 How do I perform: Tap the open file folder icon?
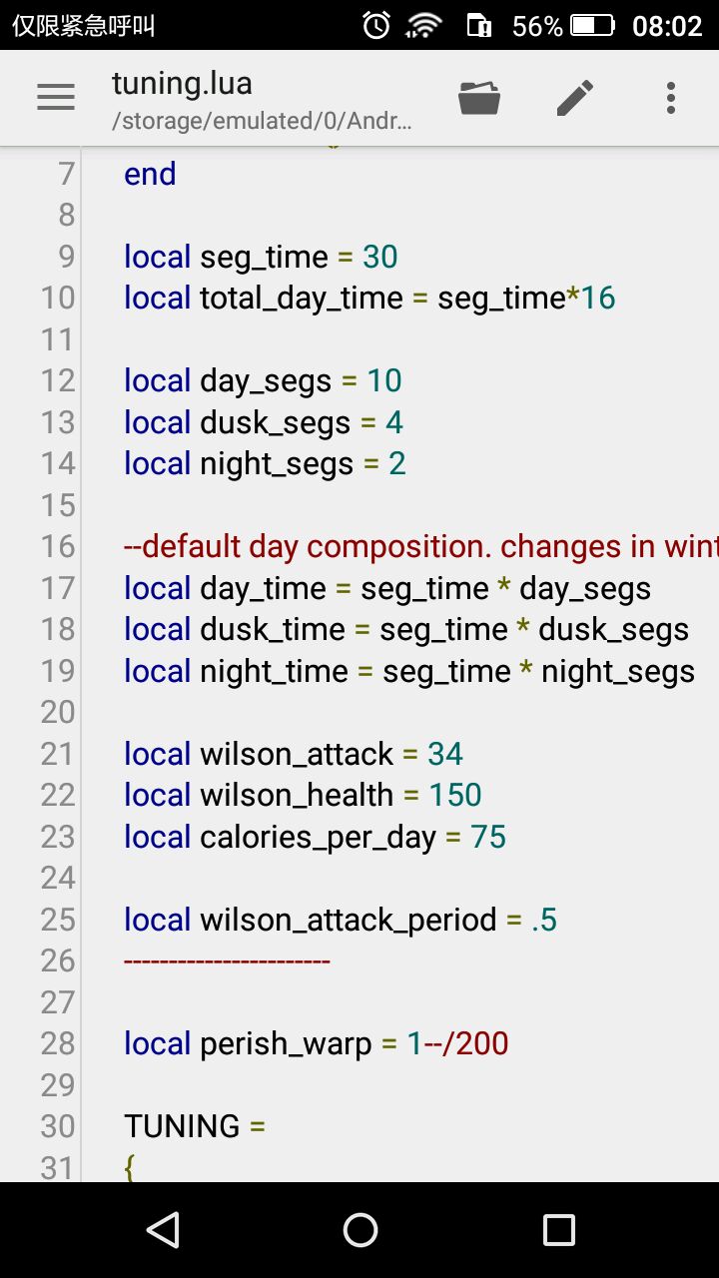pos(479,98)
